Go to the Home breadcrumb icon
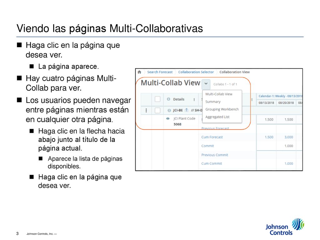This screenshot has height=240, width=320. coord(139,72)
